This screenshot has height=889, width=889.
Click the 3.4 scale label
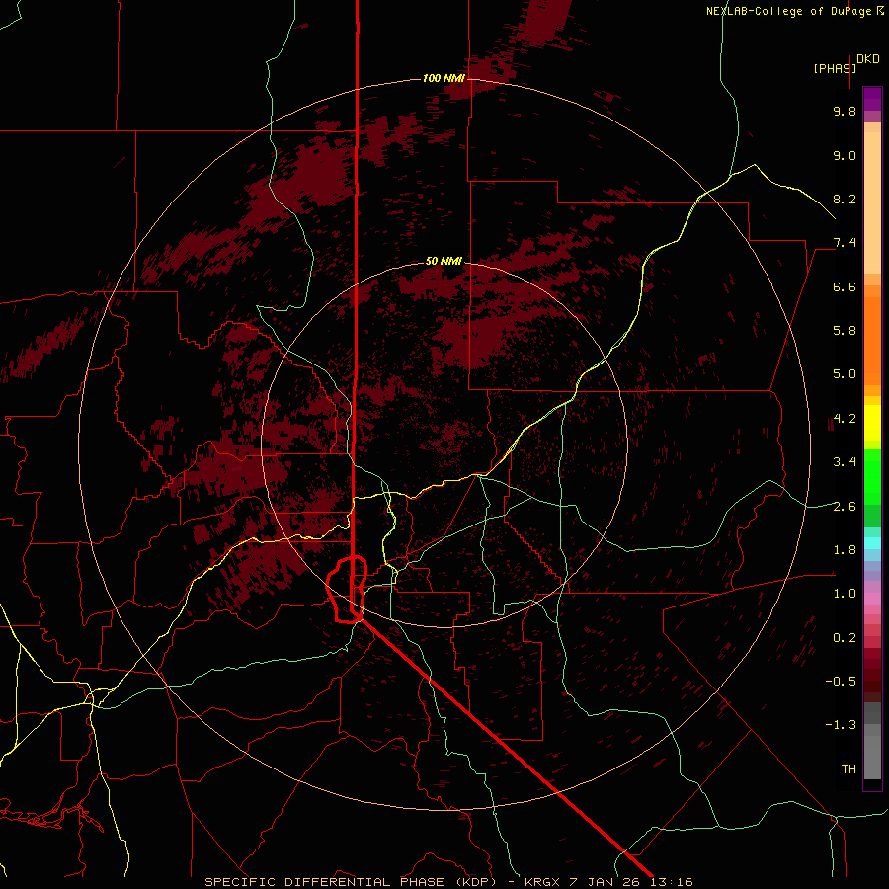pos(845,462)
